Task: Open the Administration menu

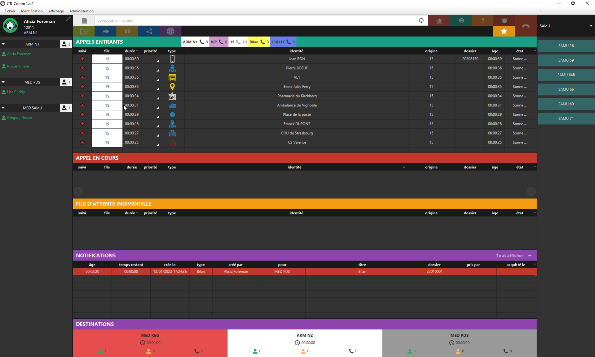Action: click(81, 11)
